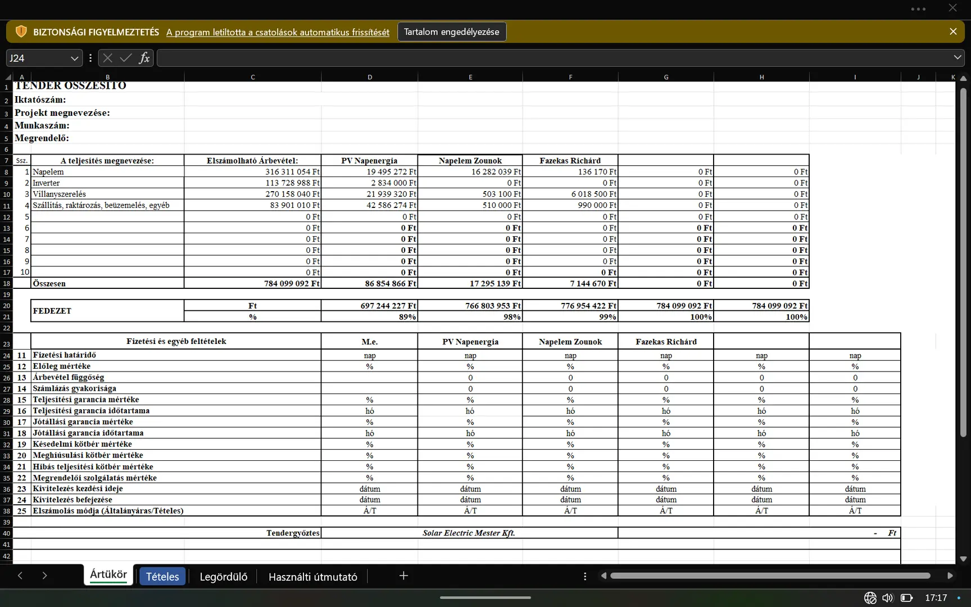This screenshot has height=607, width=971.
Task: Add a new sheet with plus icon
Action: point(403,576)
